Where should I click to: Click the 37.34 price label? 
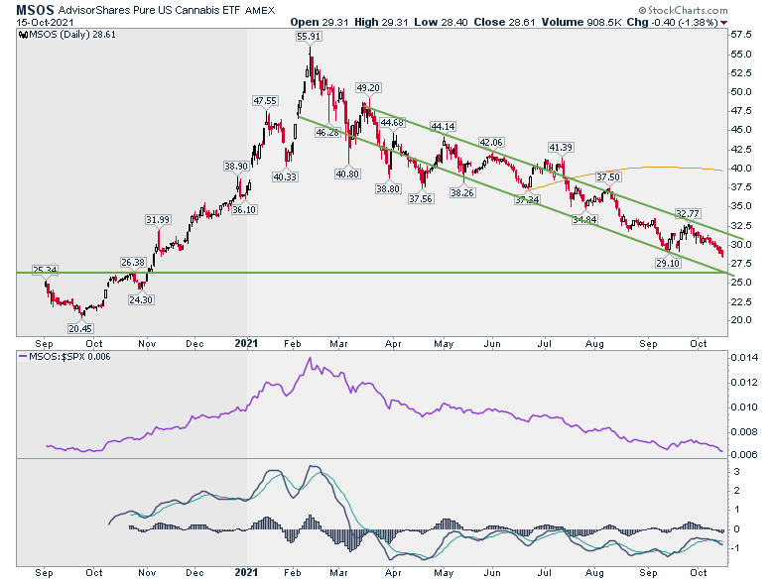tap(527, 199)
